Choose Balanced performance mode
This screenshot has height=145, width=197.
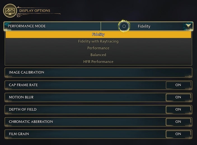(98, 55)
